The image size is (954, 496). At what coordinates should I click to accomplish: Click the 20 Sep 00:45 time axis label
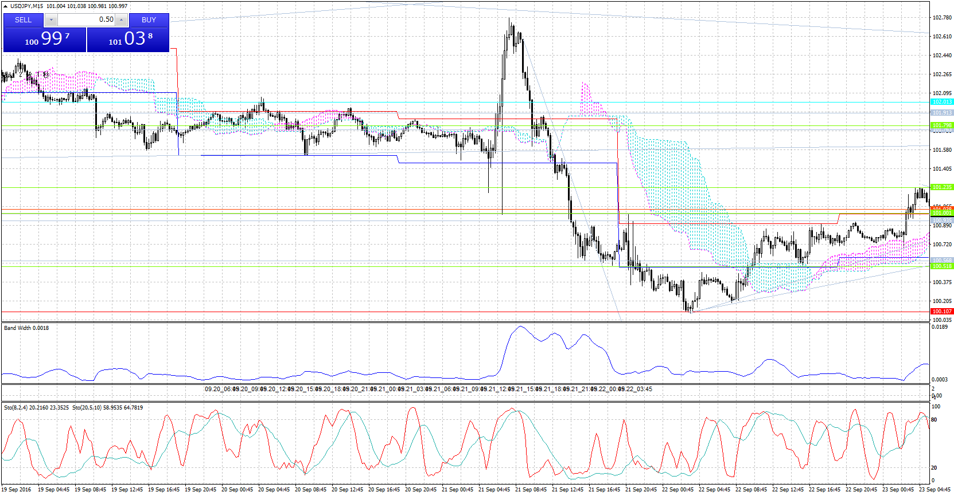tap(237, 490)
